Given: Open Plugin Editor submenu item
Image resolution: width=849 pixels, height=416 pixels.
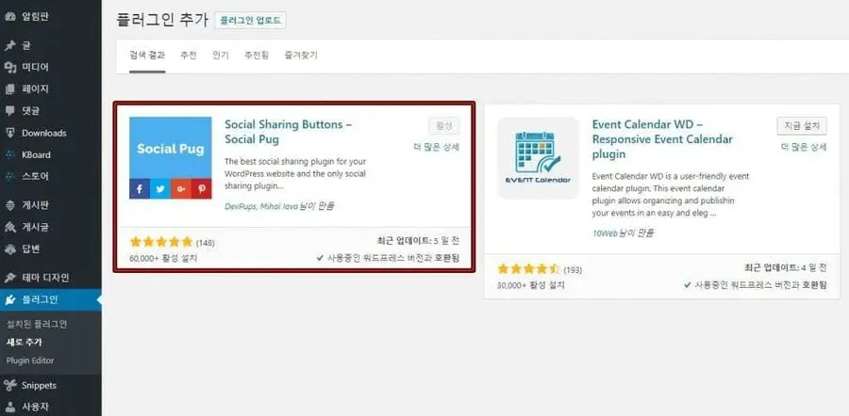Looking at the screenshot, I should tap(30, 360).
